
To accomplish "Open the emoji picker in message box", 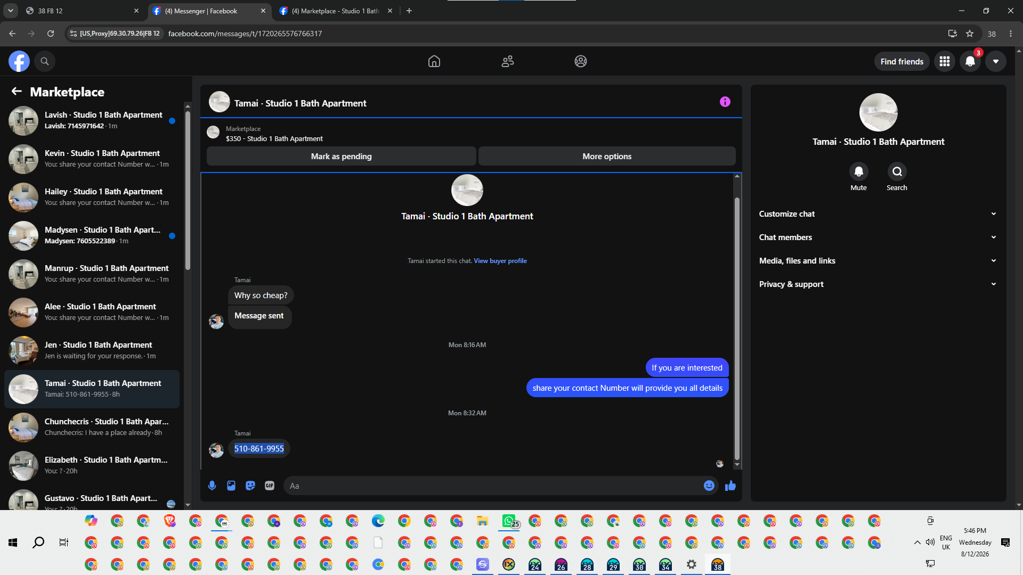I will pos(709,486).
